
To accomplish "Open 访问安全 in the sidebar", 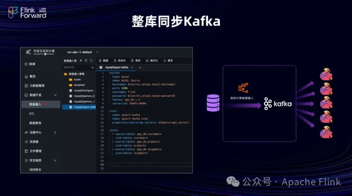I will 35,170.
